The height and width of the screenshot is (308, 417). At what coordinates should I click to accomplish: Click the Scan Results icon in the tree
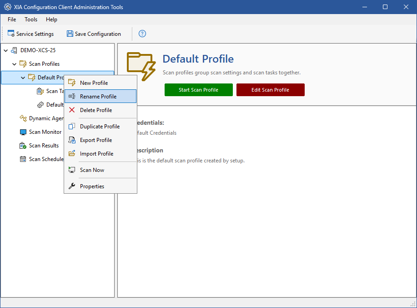tap(23, 146)
